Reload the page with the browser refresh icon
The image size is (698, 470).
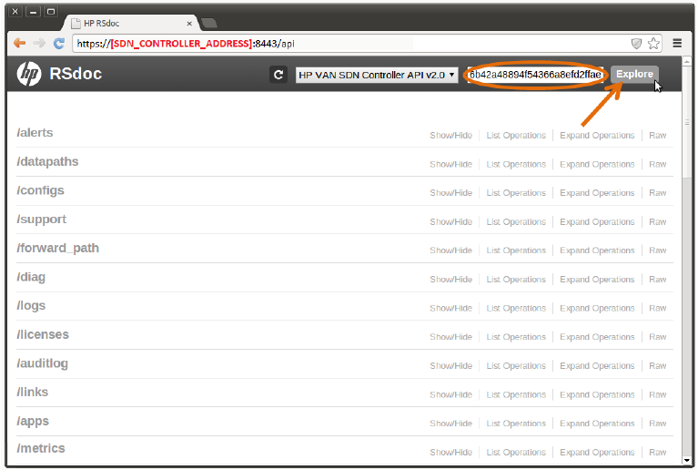point(59,43)
